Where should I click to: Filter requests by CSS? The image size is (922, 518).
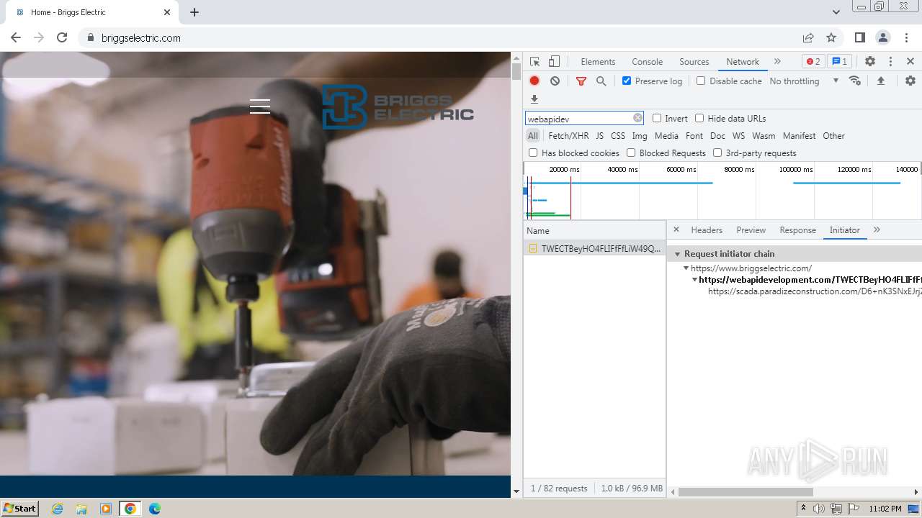(x=618, y=136)
